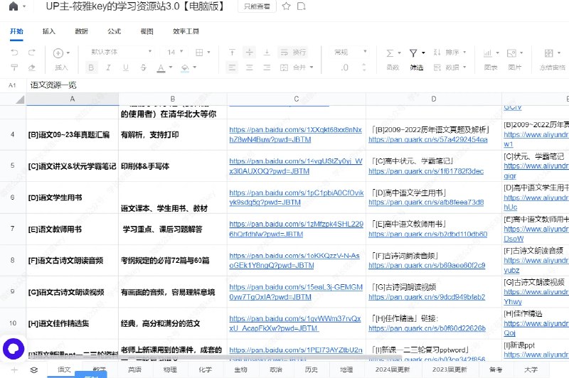Screen dimensions: 569x378
Task: Apply the font color A button
Action: coord(161,67)
